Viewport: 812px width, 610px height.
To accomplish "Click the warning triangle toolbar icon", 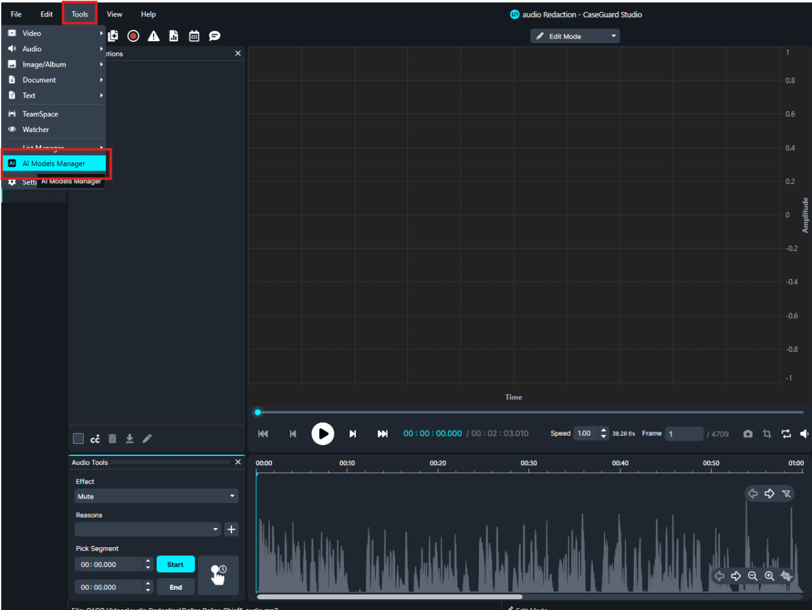I will click(x=154, y=36).
